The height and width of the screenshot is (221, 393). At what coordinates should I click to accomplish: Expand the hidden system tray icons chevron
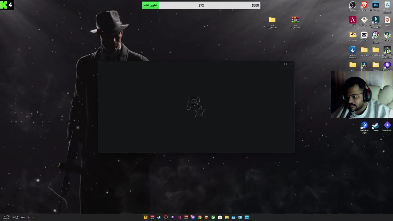point(33,217)
